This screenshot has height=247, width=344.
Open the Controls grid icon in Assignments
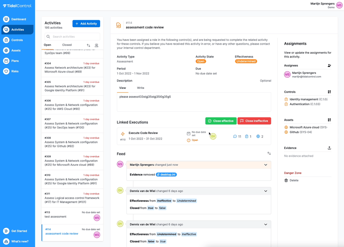pos(329,92)
